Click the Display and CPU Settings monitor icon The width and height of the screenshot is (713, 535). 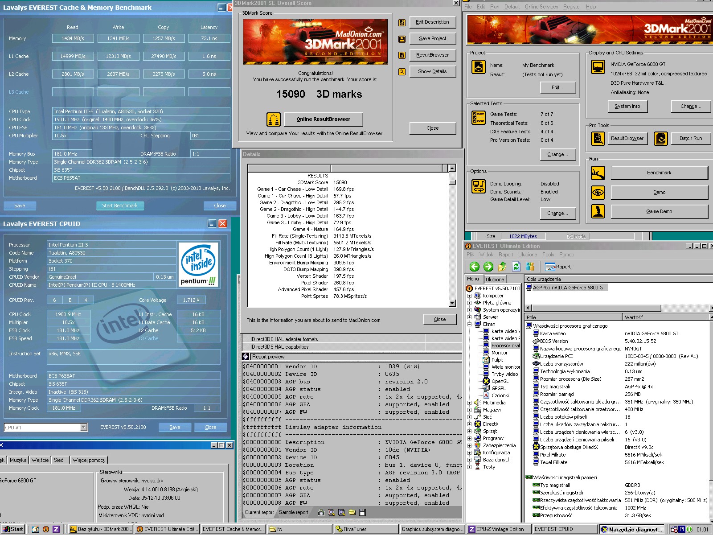tap(598, 67)
